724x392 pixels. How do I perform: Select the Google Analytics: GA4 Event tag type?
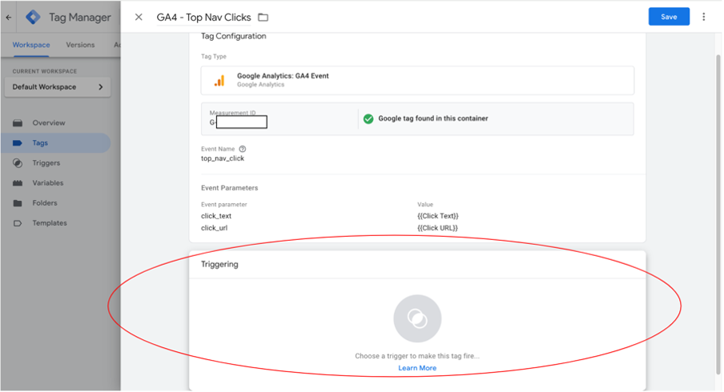tap(417, 80)
